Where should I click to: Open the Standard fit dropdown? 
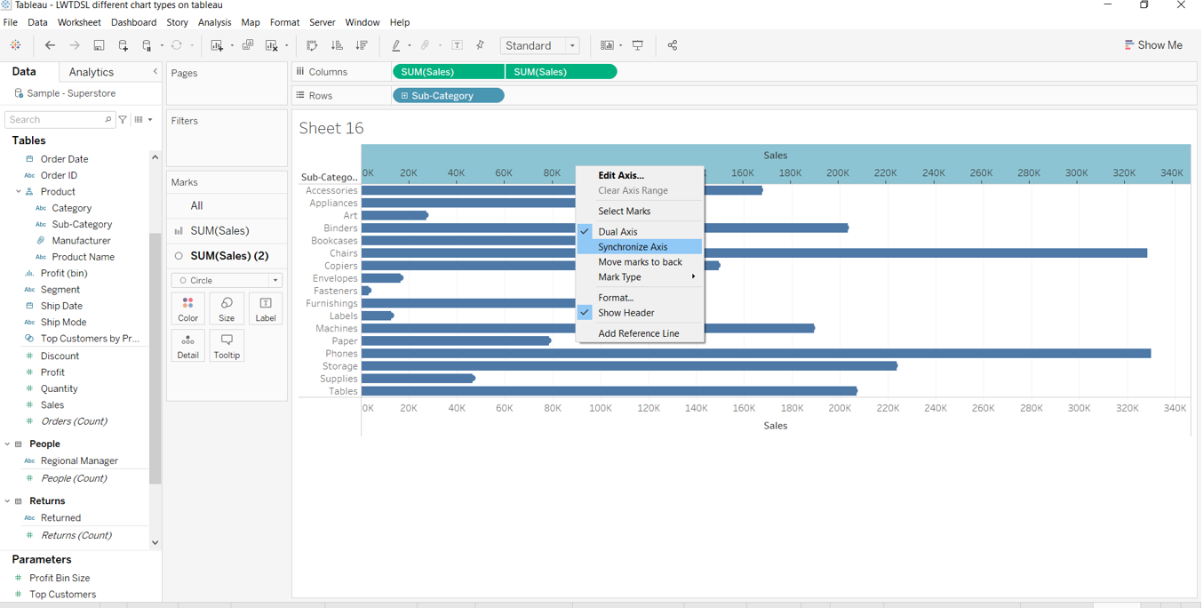coord(539,45)
